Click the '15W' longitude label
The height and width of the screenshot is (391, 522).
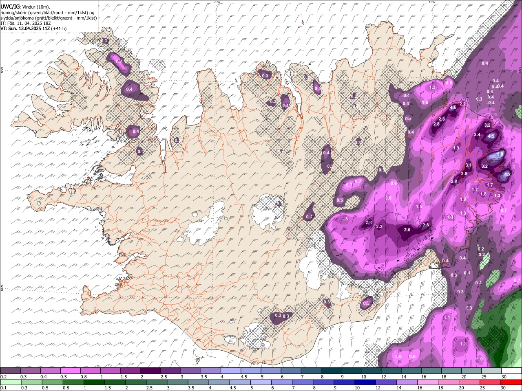click(432, 2)
